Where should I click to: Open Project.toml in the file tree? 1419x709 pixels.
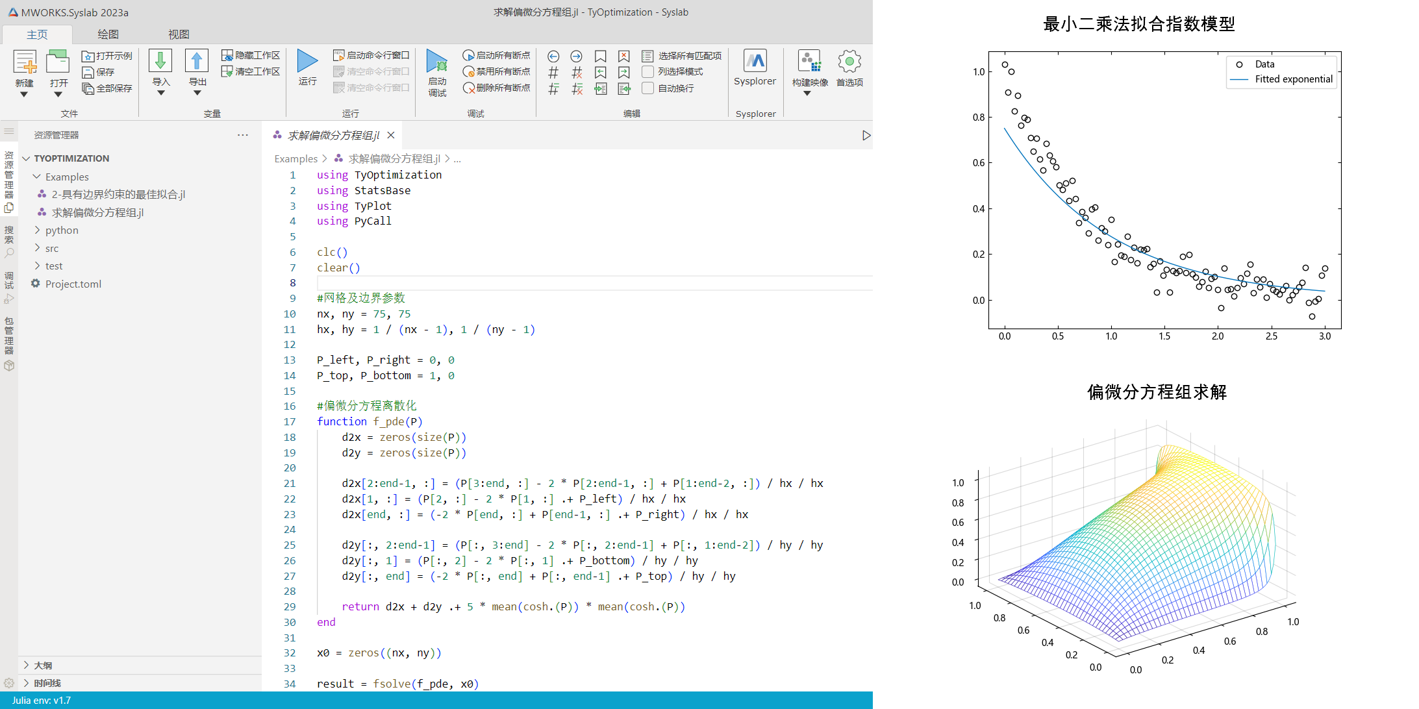pyautogui.click(x=73, y=284)
